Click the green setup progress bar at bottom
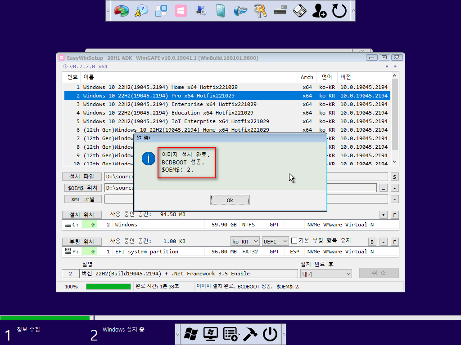 click(45, 318)
